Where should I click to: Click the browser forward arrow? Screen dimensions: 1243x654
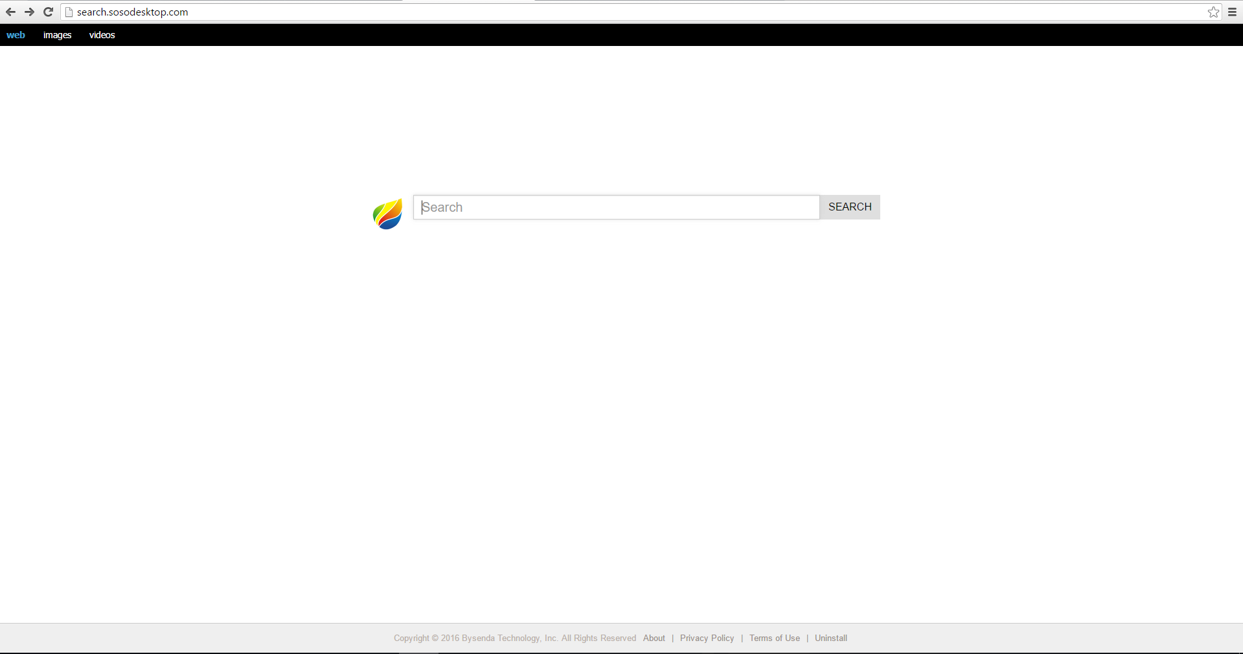(29, 12)
